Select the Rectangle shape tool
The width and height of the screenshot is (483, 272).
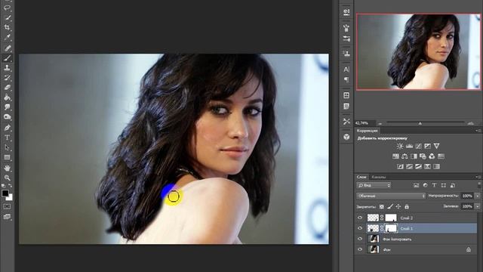(x=7, y=158)
